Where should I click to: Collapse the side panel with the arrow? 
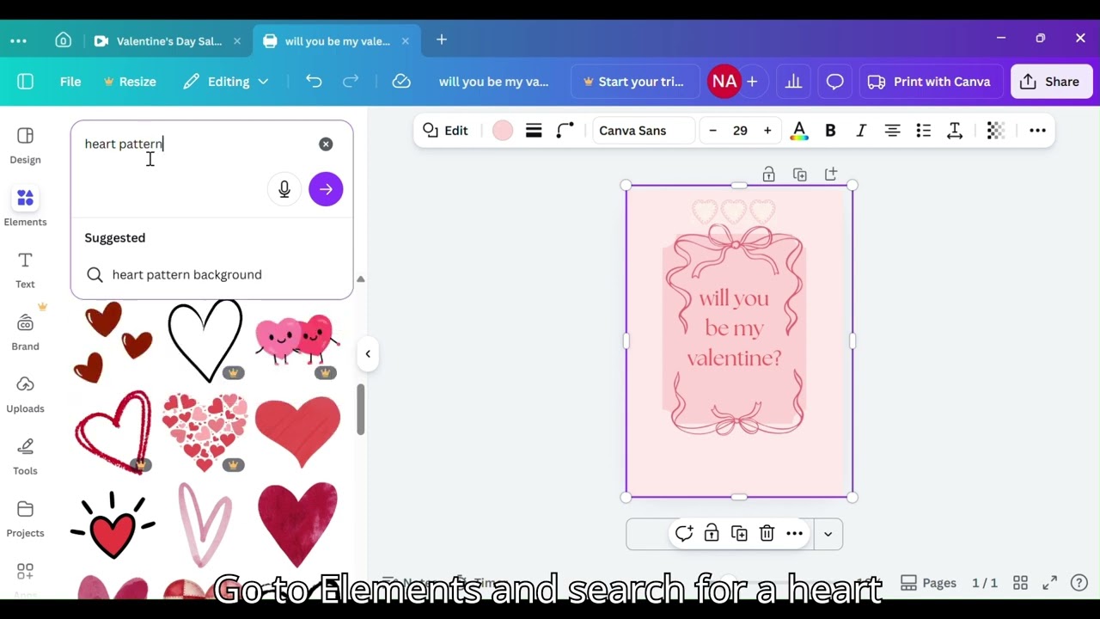368,353
